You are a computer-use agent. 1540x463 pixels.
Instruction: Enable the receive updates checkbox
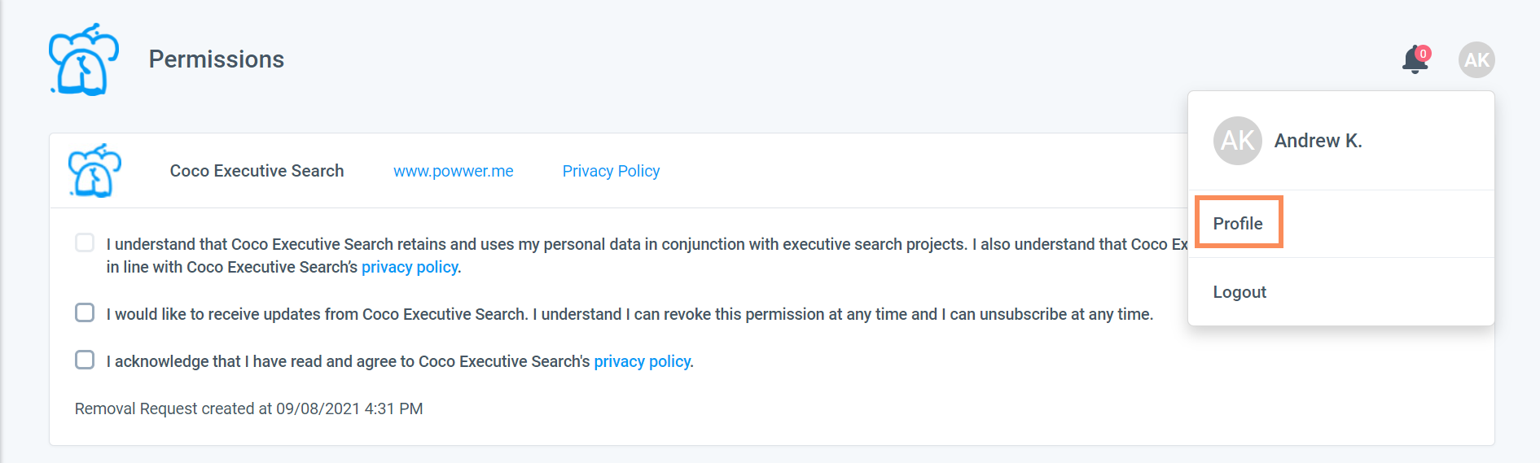(x=85, y=312)
